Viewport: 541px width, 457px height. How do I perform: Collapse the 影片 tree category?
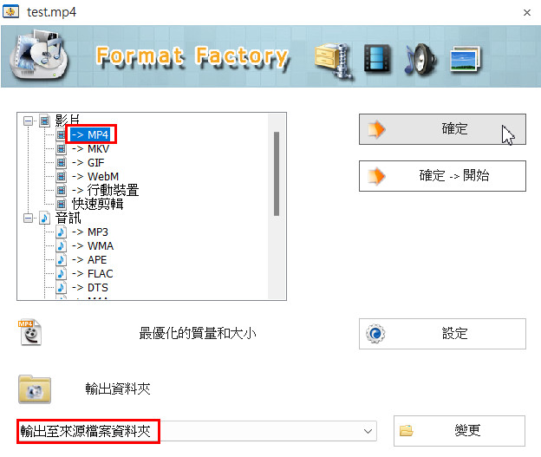[x=29, y=121]
